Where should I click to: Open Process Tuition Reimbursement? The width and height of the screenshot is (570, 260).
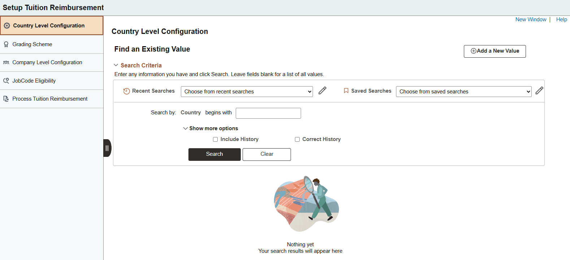pos(52,99)
